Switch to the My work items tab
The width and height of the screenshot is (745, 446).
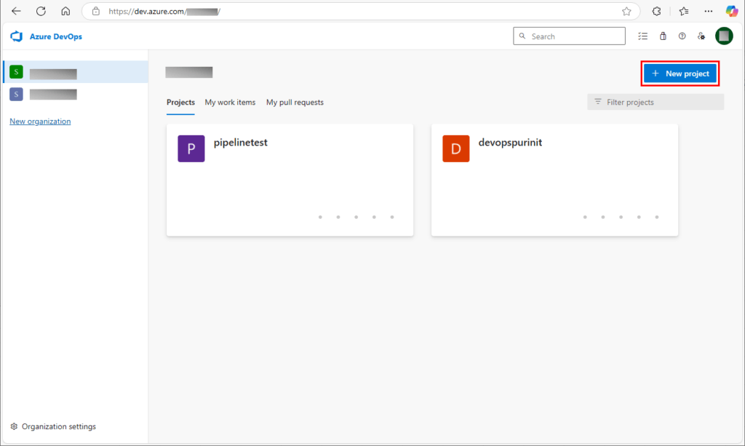[230, 102]
